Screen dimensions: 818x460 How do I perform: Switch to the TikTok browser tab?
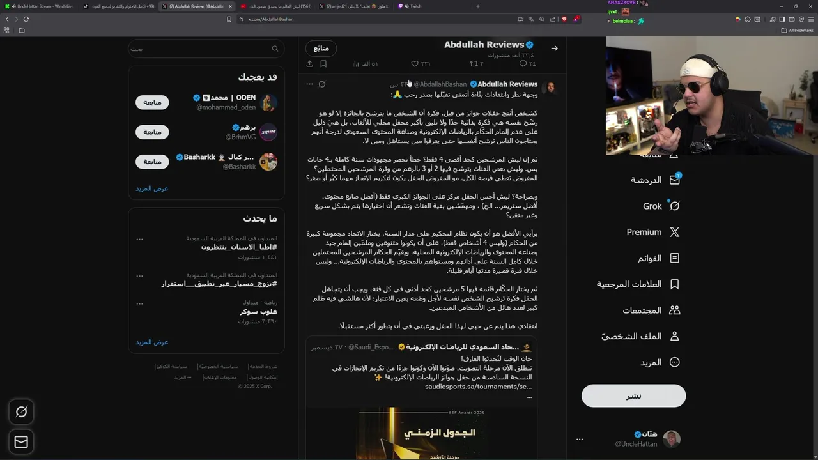click(x=119, y=6)
